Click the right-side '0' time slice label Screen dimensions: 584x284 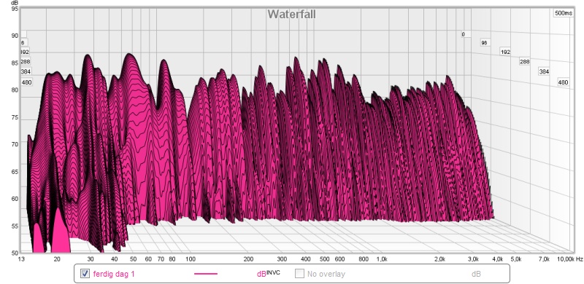(464, 34)
